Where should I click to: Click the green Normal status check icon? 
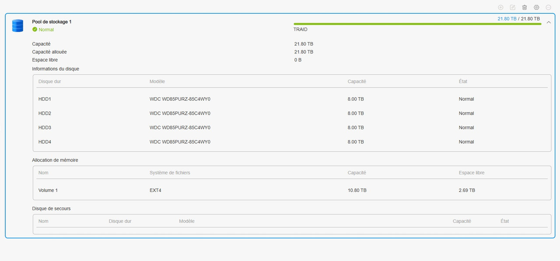click(35, 30)
